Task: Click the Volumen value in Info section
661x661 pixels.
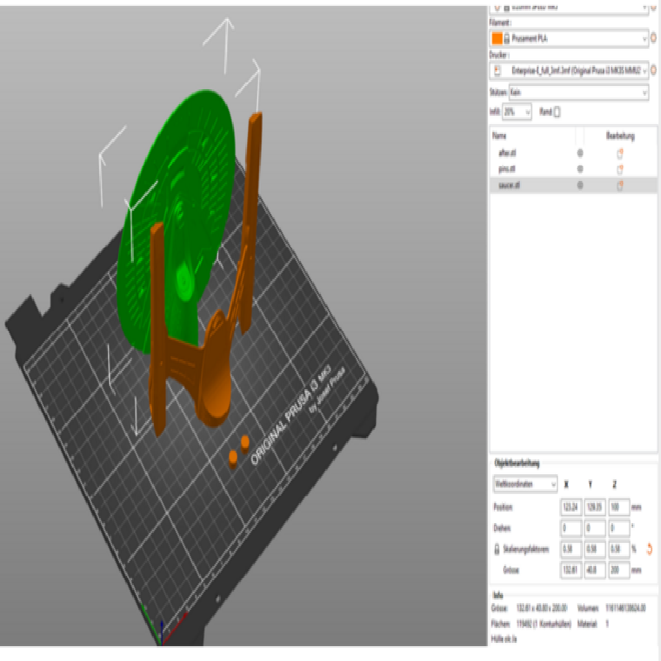Action: click(625, 608)
